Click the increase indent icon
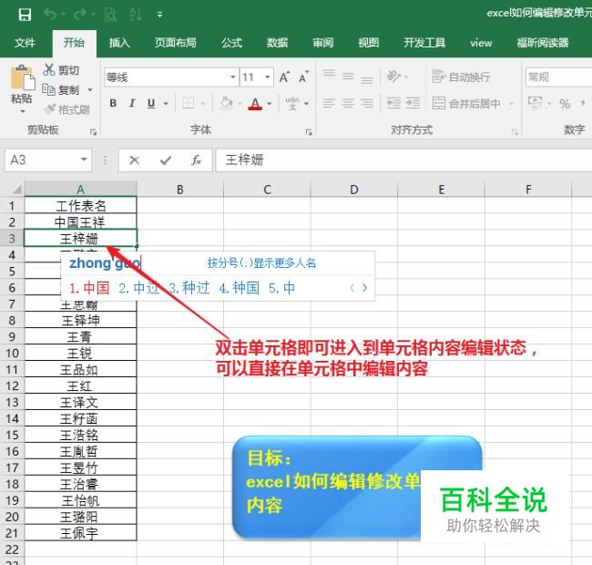The width and height of the screenshot is (592, 565). point(413,103)
